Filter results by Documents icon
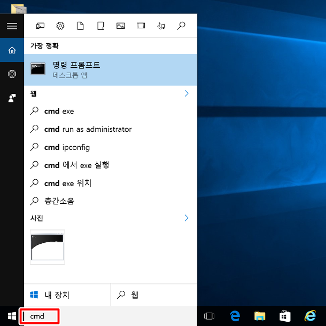Viewport: 326px width, 326px height. coord(80,26)
